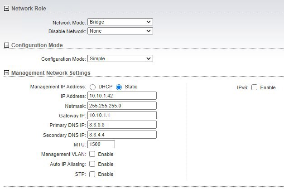The width and height of the screenshot is (284, 194).
Task: Click the Static label text
Action: coord(131,87)
